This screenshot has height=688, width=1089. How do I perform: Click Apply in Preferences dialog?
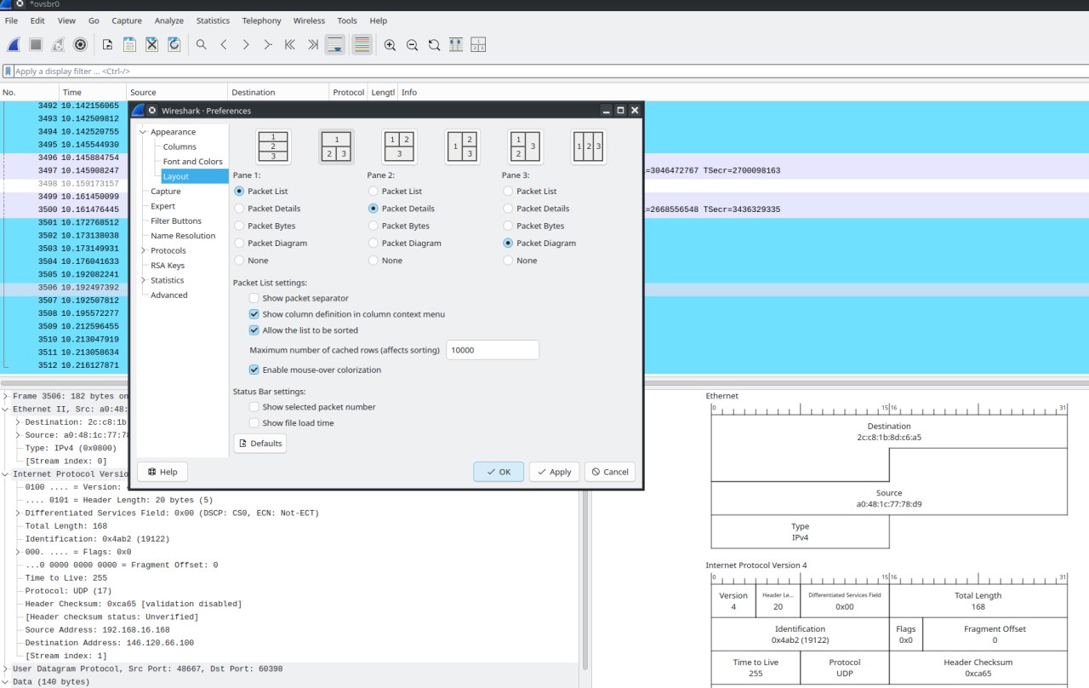[554, 472]
